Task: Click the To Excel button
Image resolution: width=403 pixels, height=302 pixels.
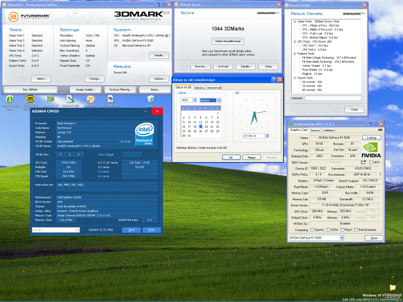Action: tap(223, 66)
